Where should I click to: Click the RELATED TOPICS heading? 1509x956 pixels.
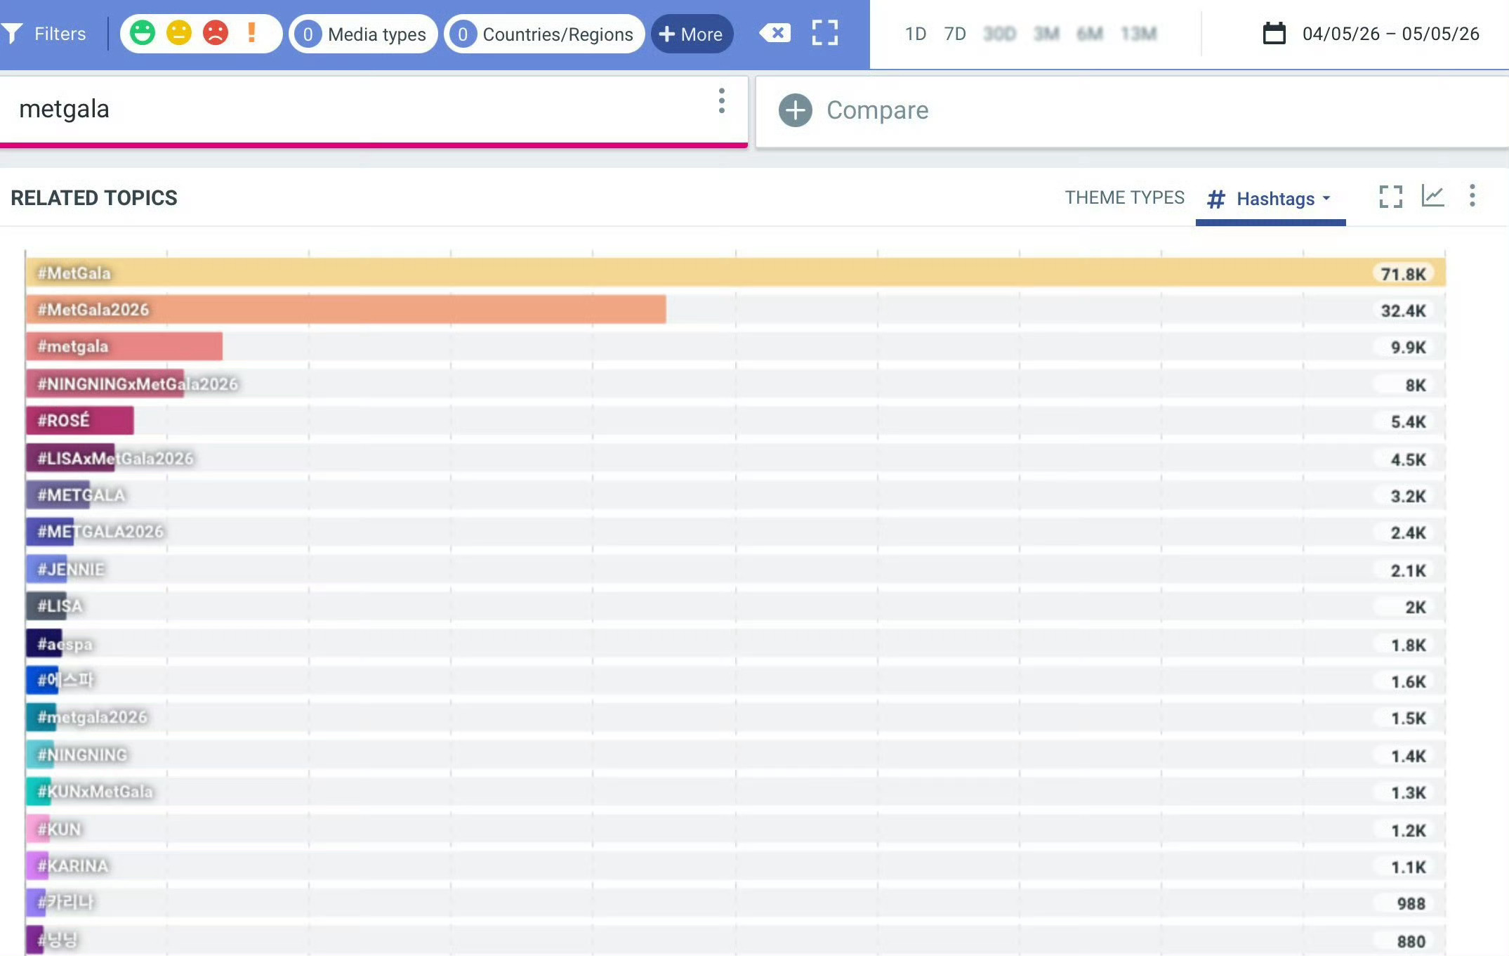[94, 197]
